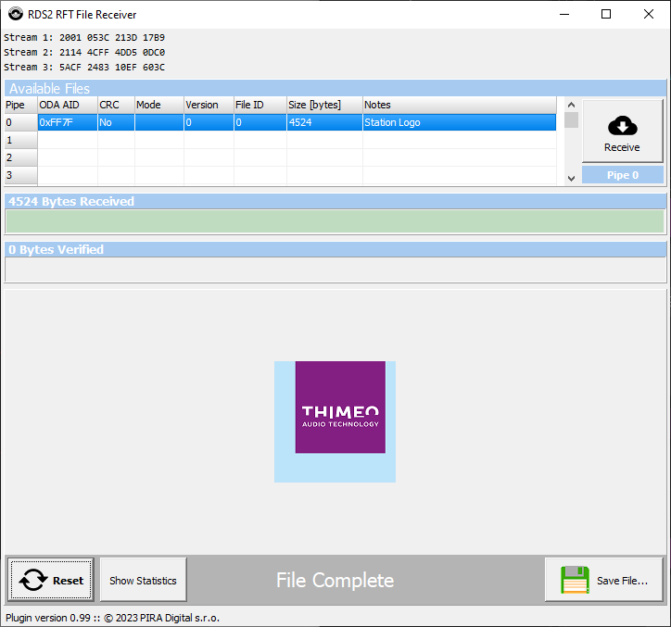Screen dimensions: 671x627
Task: Select the Pipe 3 row header
Action: click(x=20, y=175)
